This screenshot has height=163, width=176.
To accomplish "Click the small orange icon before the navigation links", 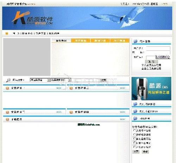I will (x=7, y=33).
